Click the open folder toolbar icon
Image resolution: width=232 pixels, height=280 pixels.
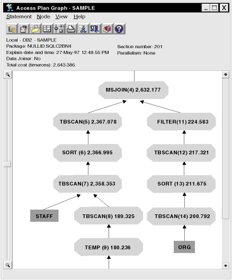pyautogui.click(x=35, y=29)
